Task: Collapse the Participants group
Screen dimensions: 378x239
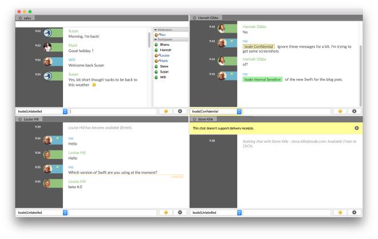Action: [155, 39]
